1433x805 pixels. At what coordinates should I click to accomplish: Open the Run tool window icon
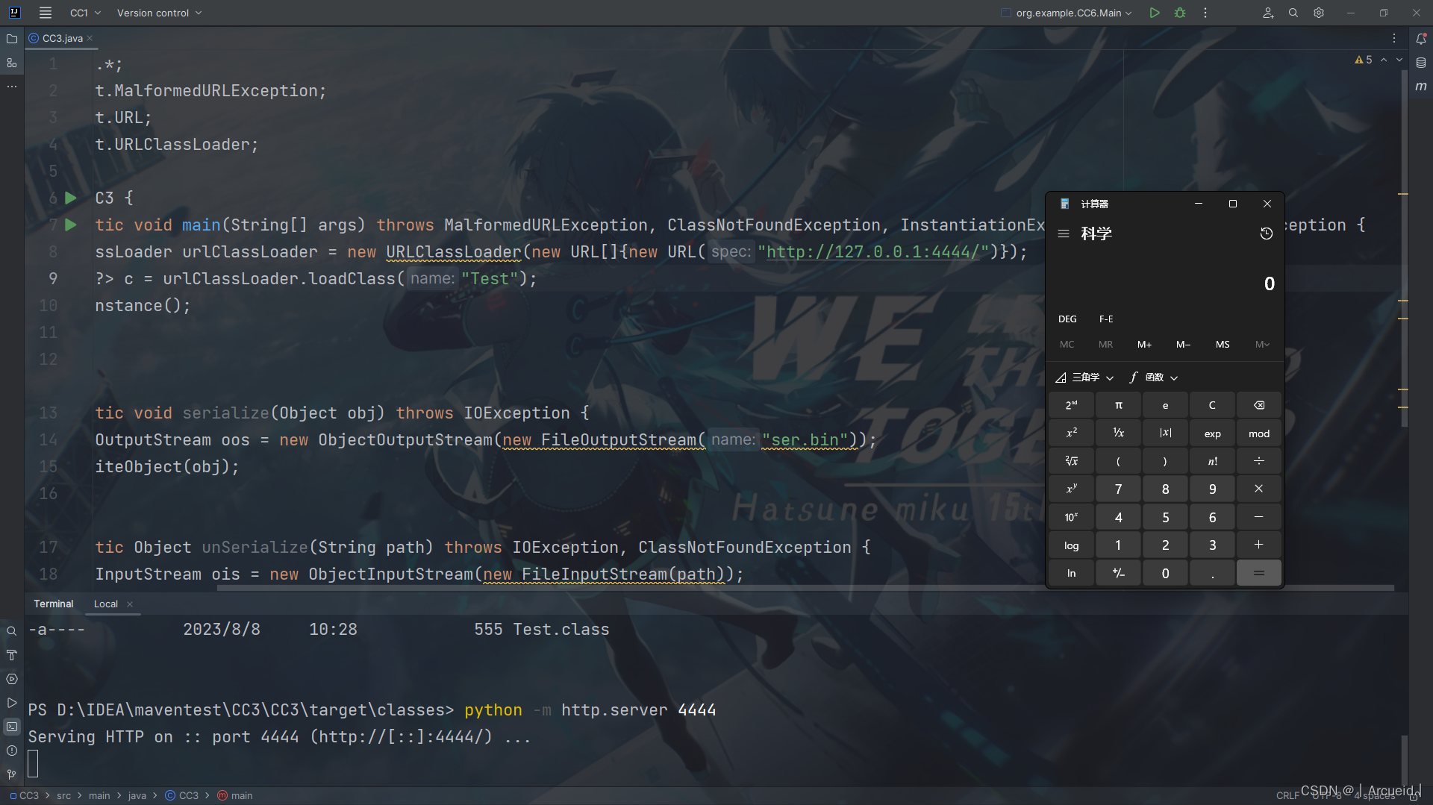click(12, 703)
